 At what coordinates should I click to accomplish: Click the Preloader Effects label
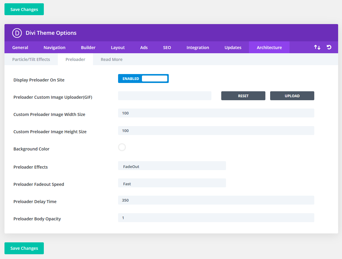pos(30,167)
